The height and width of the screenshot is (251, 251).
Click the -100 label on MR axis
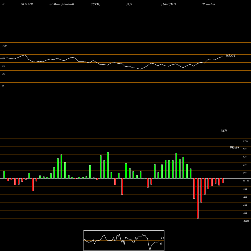[246, 221]
